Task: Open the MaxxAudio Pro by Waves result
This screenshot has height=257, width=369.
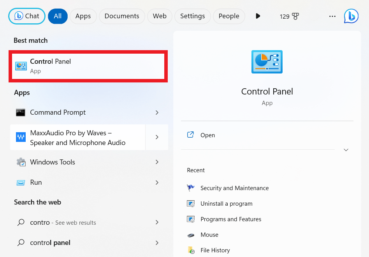Action: pos(78,137)
